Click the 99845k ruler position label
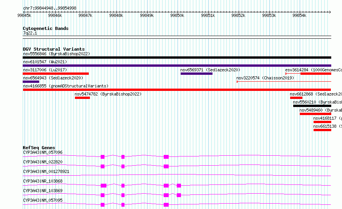 coord(25,15)
